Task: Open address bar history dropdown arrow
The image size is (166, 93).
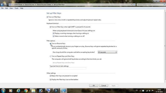Action: (x=131, y=5)
